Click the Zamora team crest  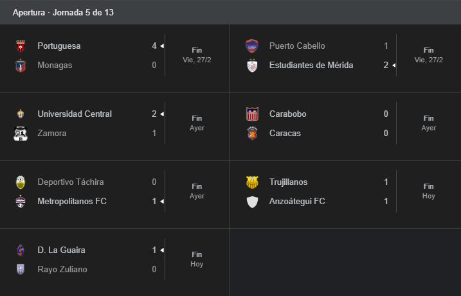pyautogui.click(x=21, y=134)
